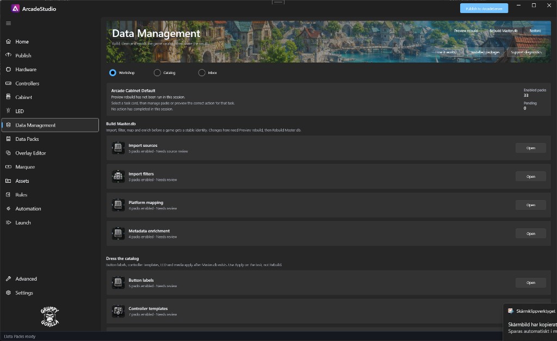The width and height of the screenshot is (557, 341).
Task: Select the Catalog radio button
Action: coord(157,72)
